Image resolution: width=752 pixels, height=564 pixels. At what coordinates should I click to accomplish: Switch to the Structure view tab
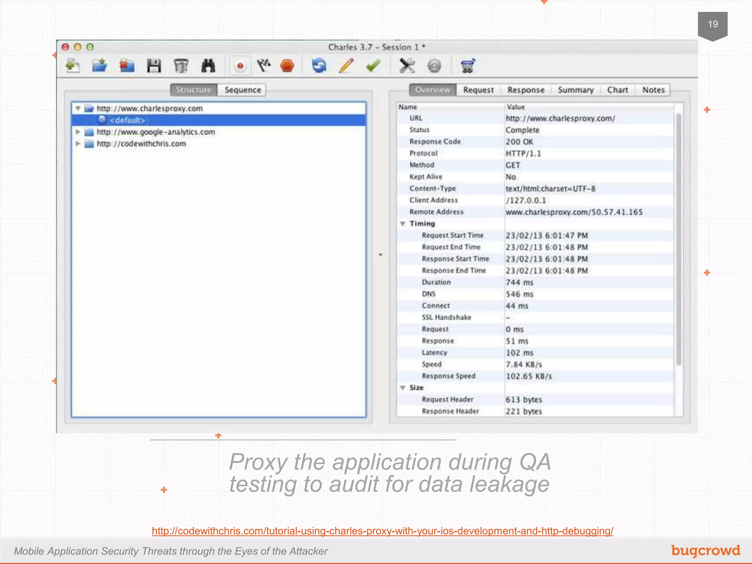tap(194, 90)
